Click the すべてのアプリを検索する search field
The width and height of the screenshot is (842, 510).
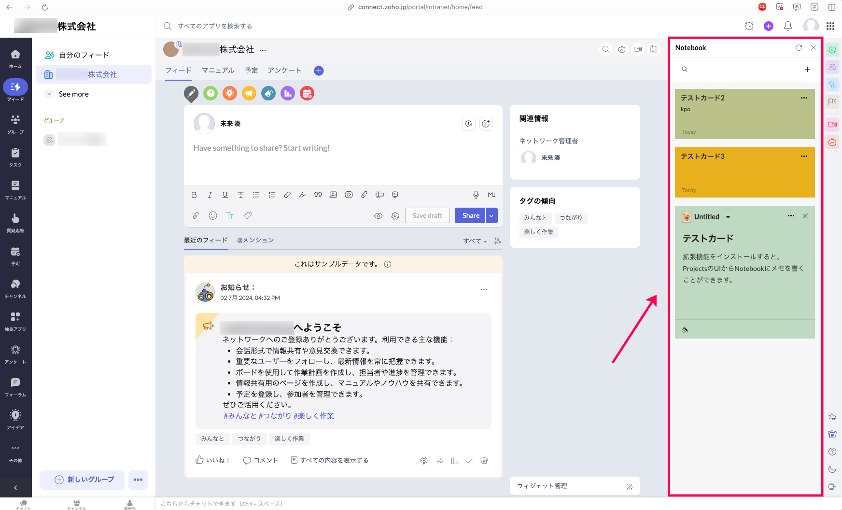tap(215, 26)
